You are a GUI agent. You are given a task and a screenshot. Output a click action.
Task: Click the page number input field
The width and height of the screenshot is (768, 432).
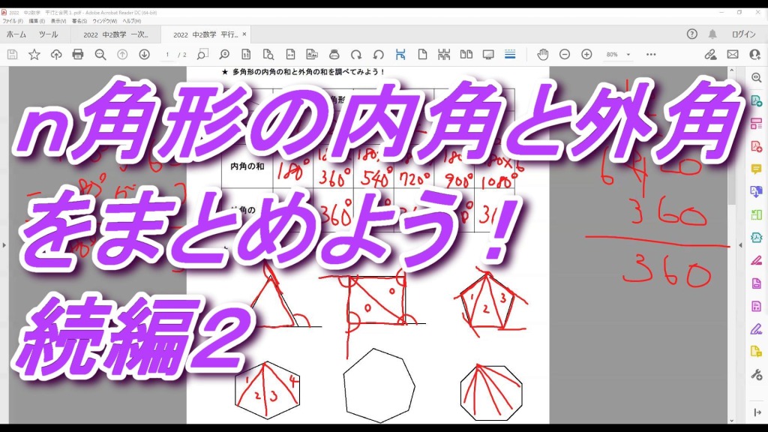pos(168,55)
